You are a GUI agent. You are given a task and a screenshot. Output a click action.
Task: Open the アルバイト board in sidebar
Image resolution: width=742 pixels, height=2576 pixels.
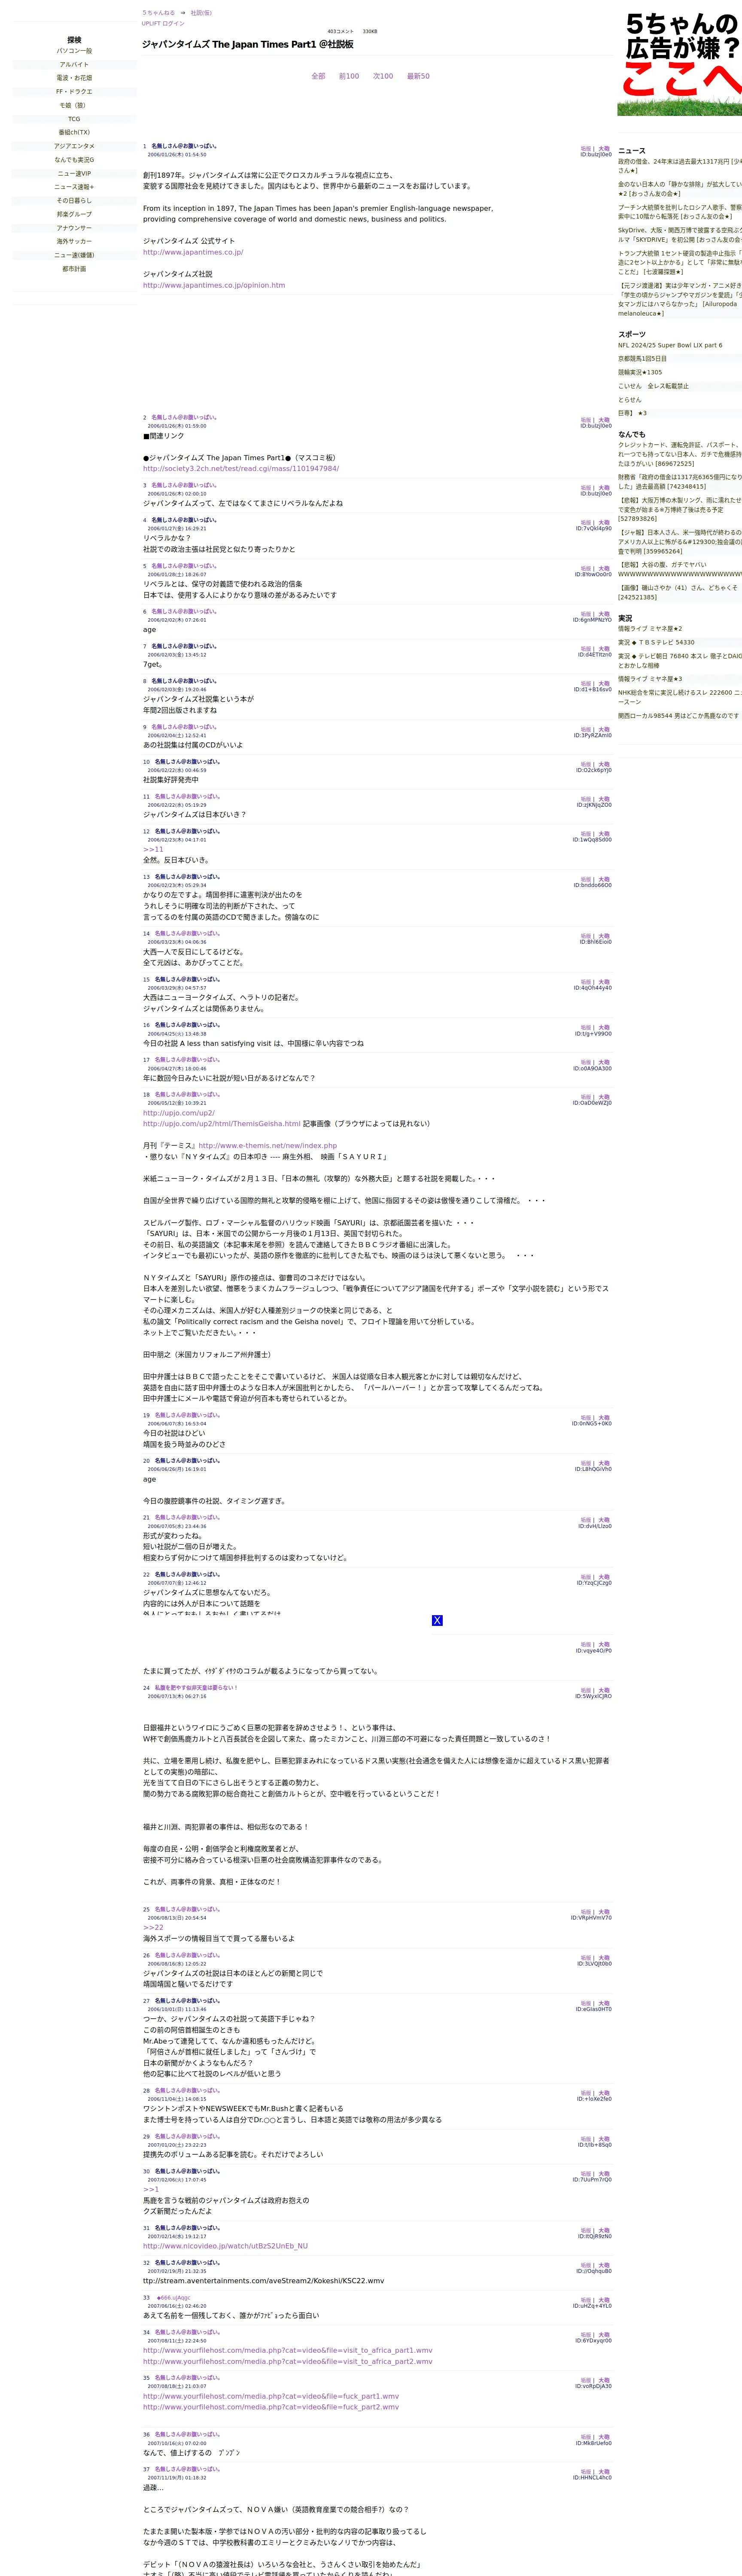coord(74,64)
